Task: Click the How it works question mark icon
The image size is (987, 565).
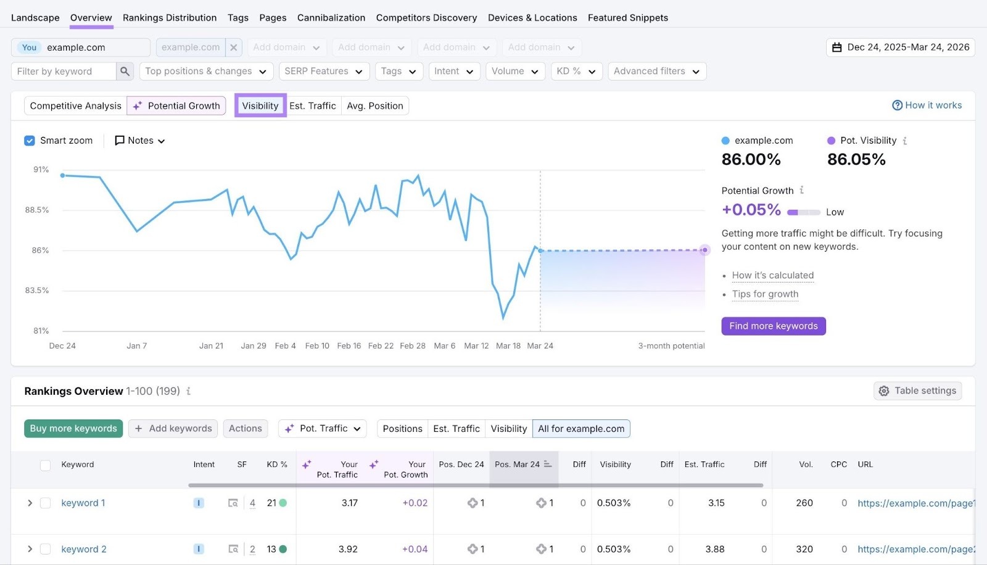Action: [x=898, y=105]
